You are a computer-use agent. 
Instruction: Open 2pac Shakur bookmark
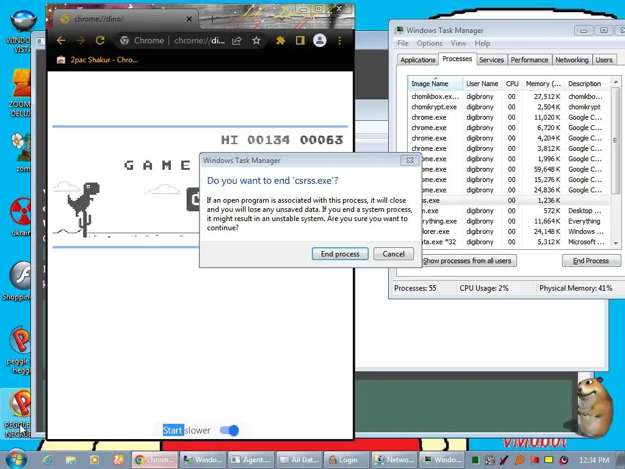pyautogui.click(x=98, y=60)
